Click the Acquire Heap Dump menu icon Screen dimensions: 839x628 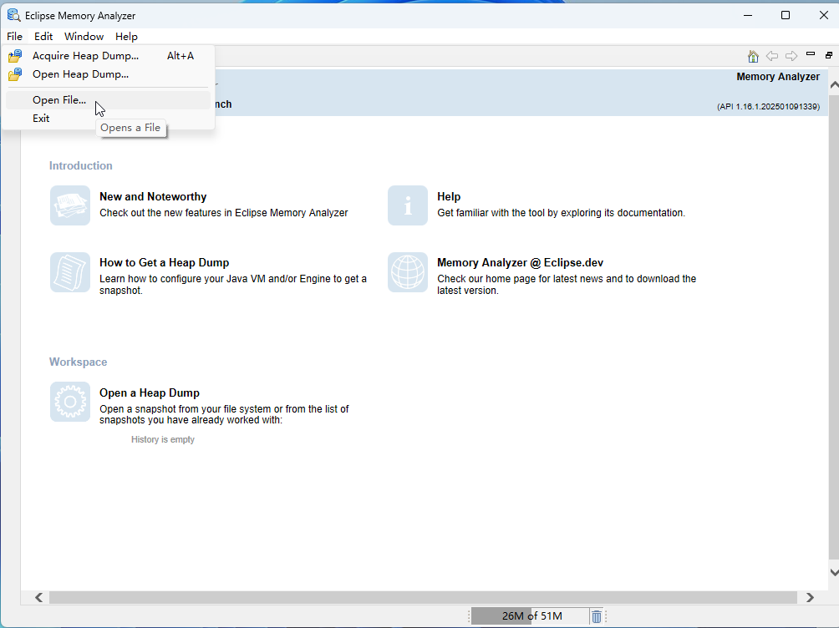(15, 56)
